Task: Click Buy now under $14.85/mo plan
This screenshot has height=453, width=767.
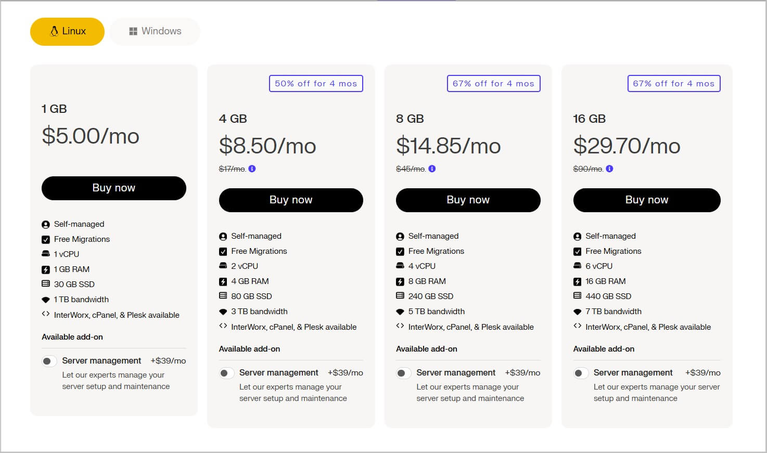Action: point(468,200)
